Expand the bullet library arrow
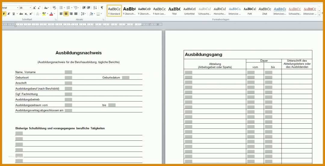Viewport: 325px width, 166px height. (x=64, y=8)
